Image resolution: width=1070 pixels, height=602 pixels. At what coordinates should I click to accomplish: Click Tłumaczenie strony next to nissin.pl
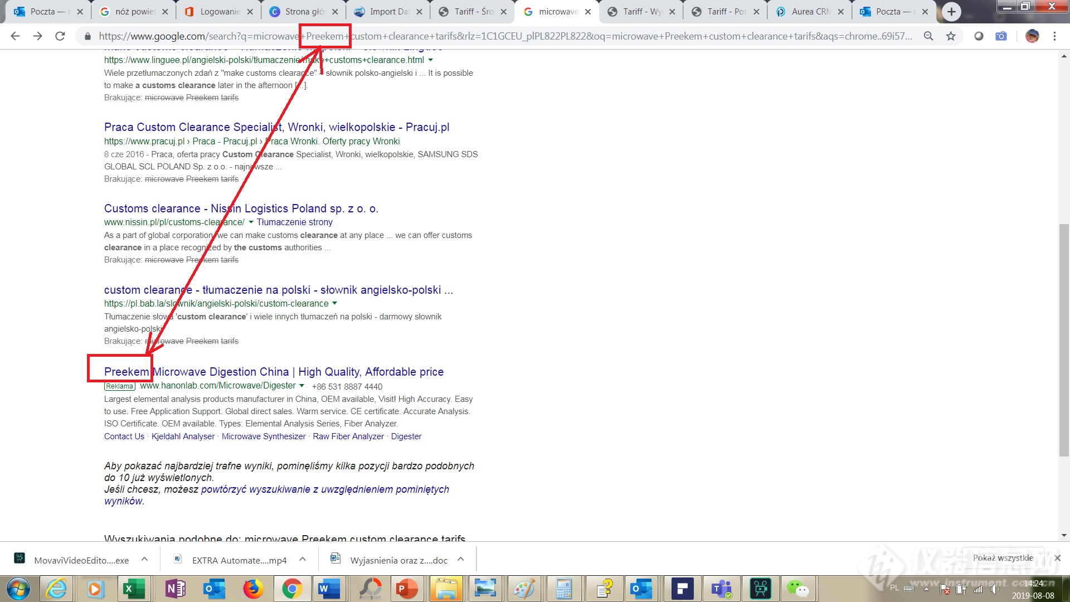click(294, 222)
